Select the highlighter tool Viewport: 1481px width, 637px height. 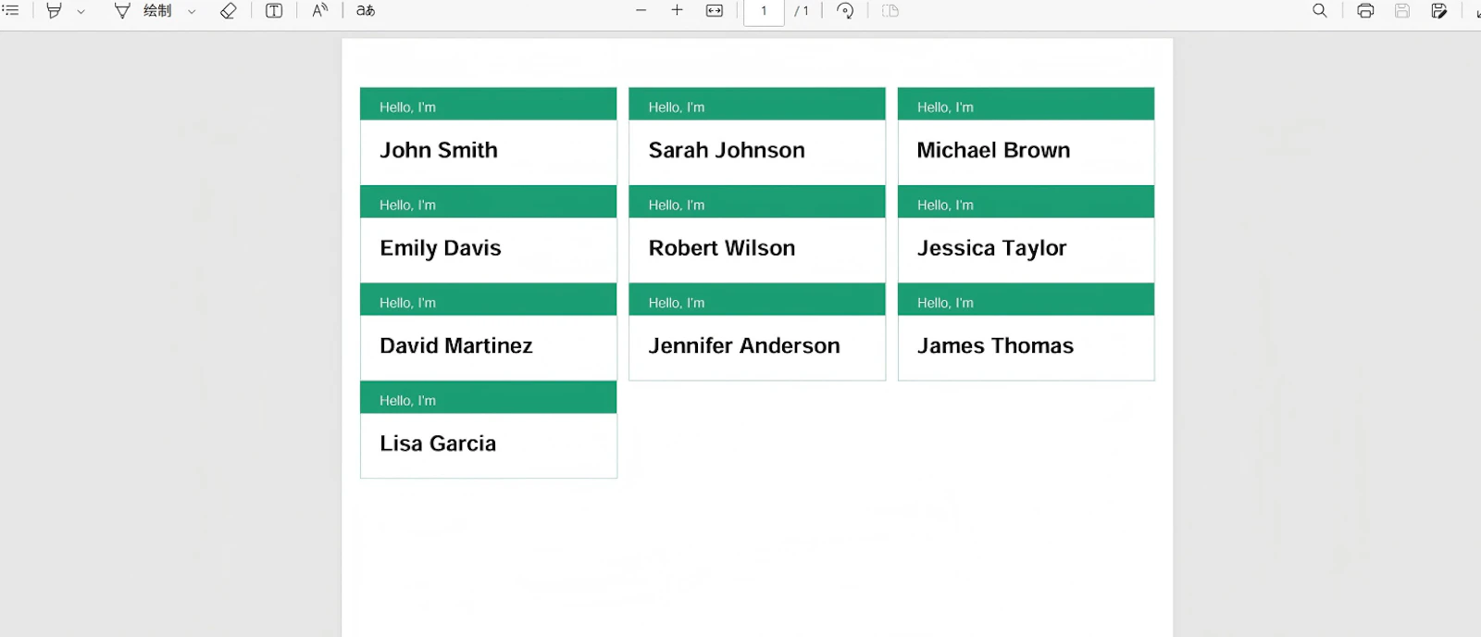coord(55,11)
